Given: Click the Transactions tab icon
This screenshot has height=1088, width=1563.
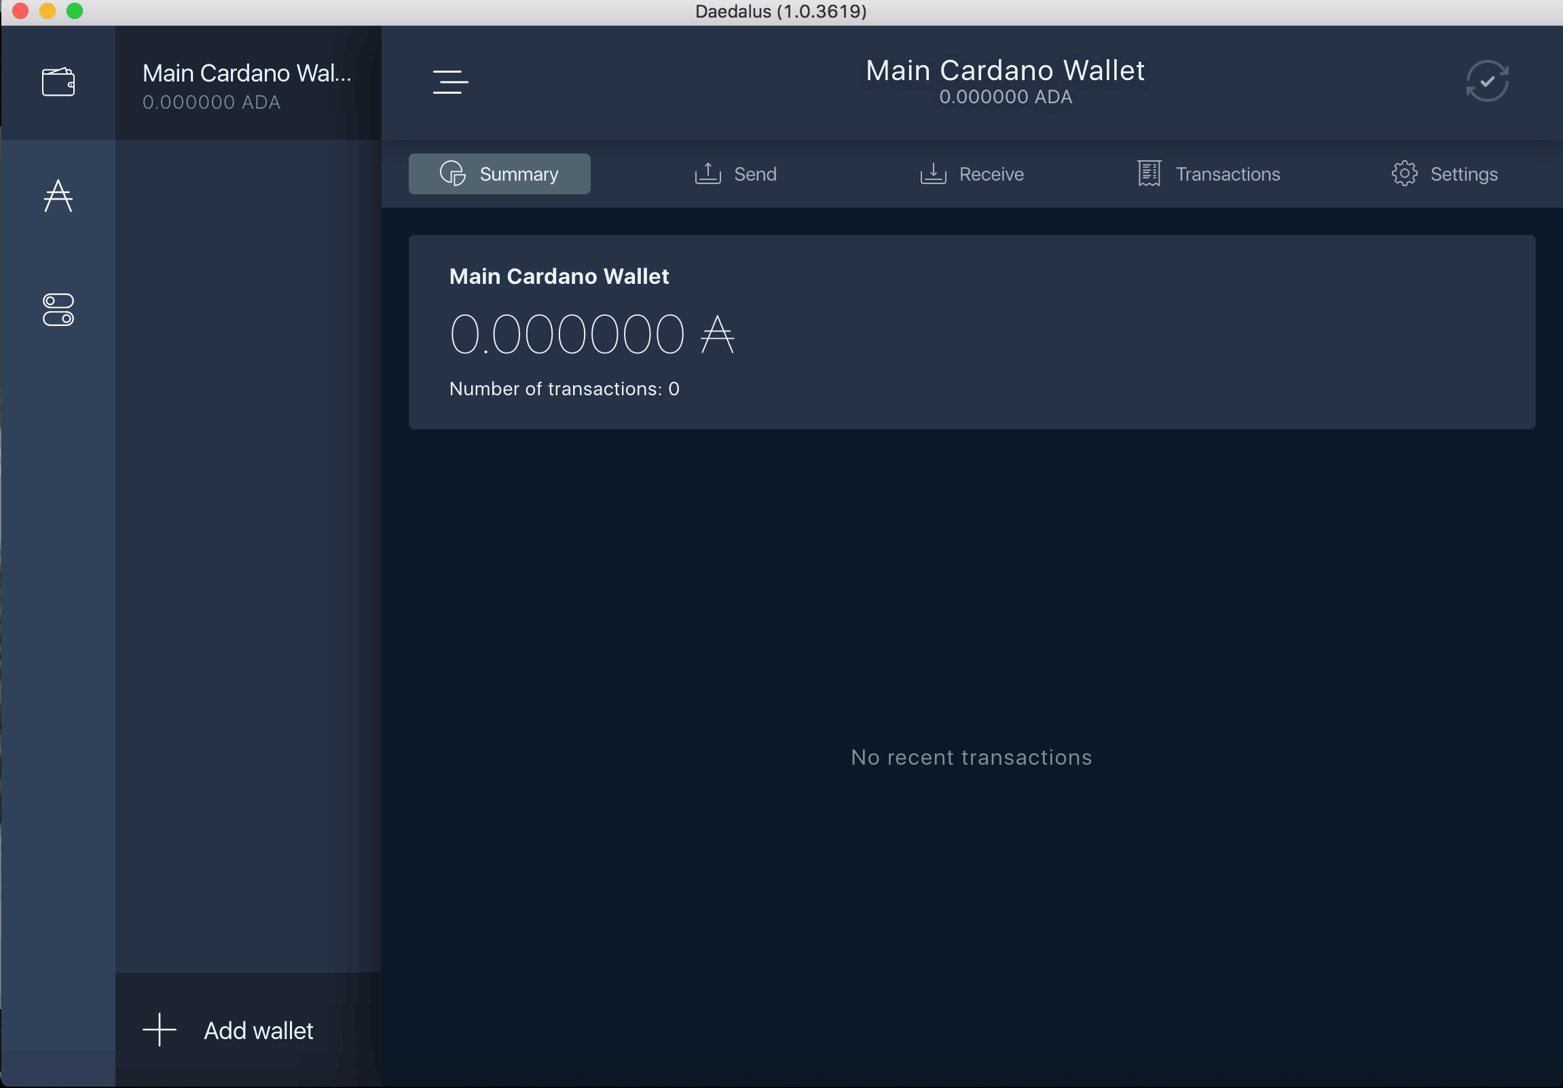Looking at the screenshot, I should (1149, 173).
